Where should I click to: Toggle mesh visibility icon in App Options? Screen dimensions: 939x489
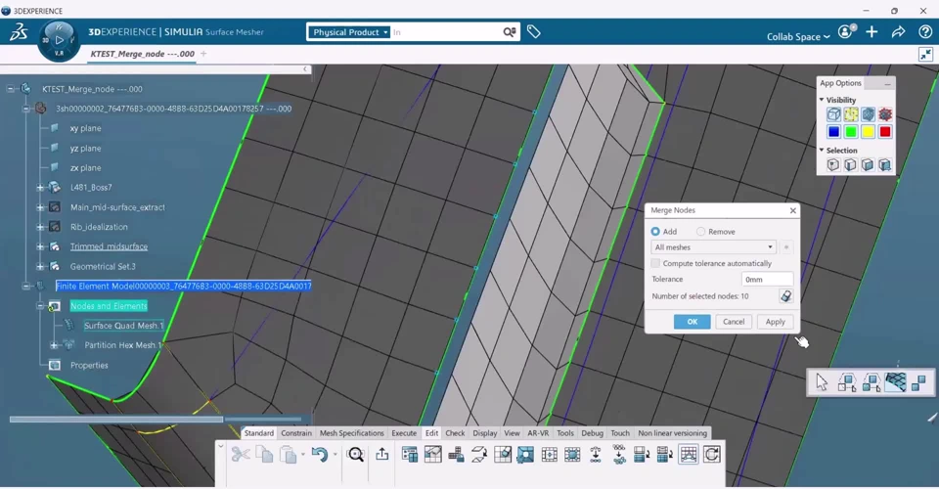[868, 114]
